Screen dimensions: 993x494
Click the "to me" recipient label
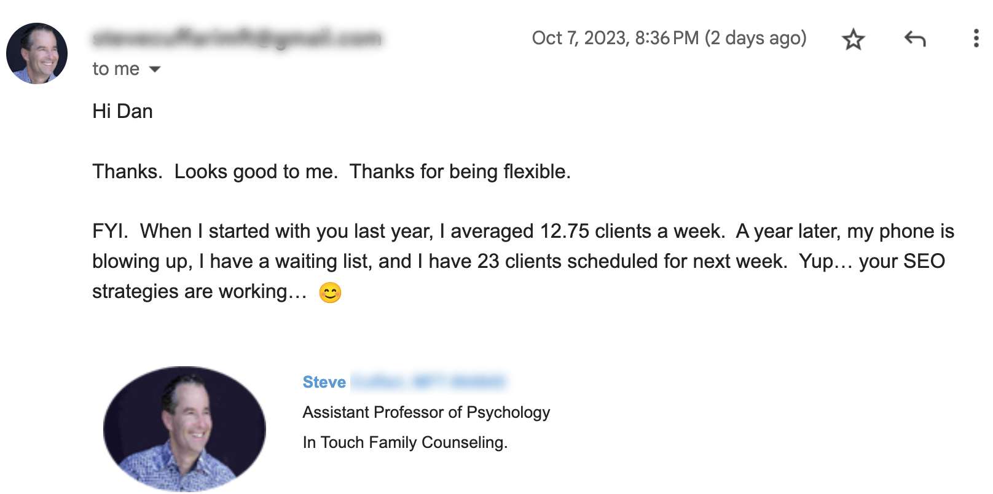point(116,69)
